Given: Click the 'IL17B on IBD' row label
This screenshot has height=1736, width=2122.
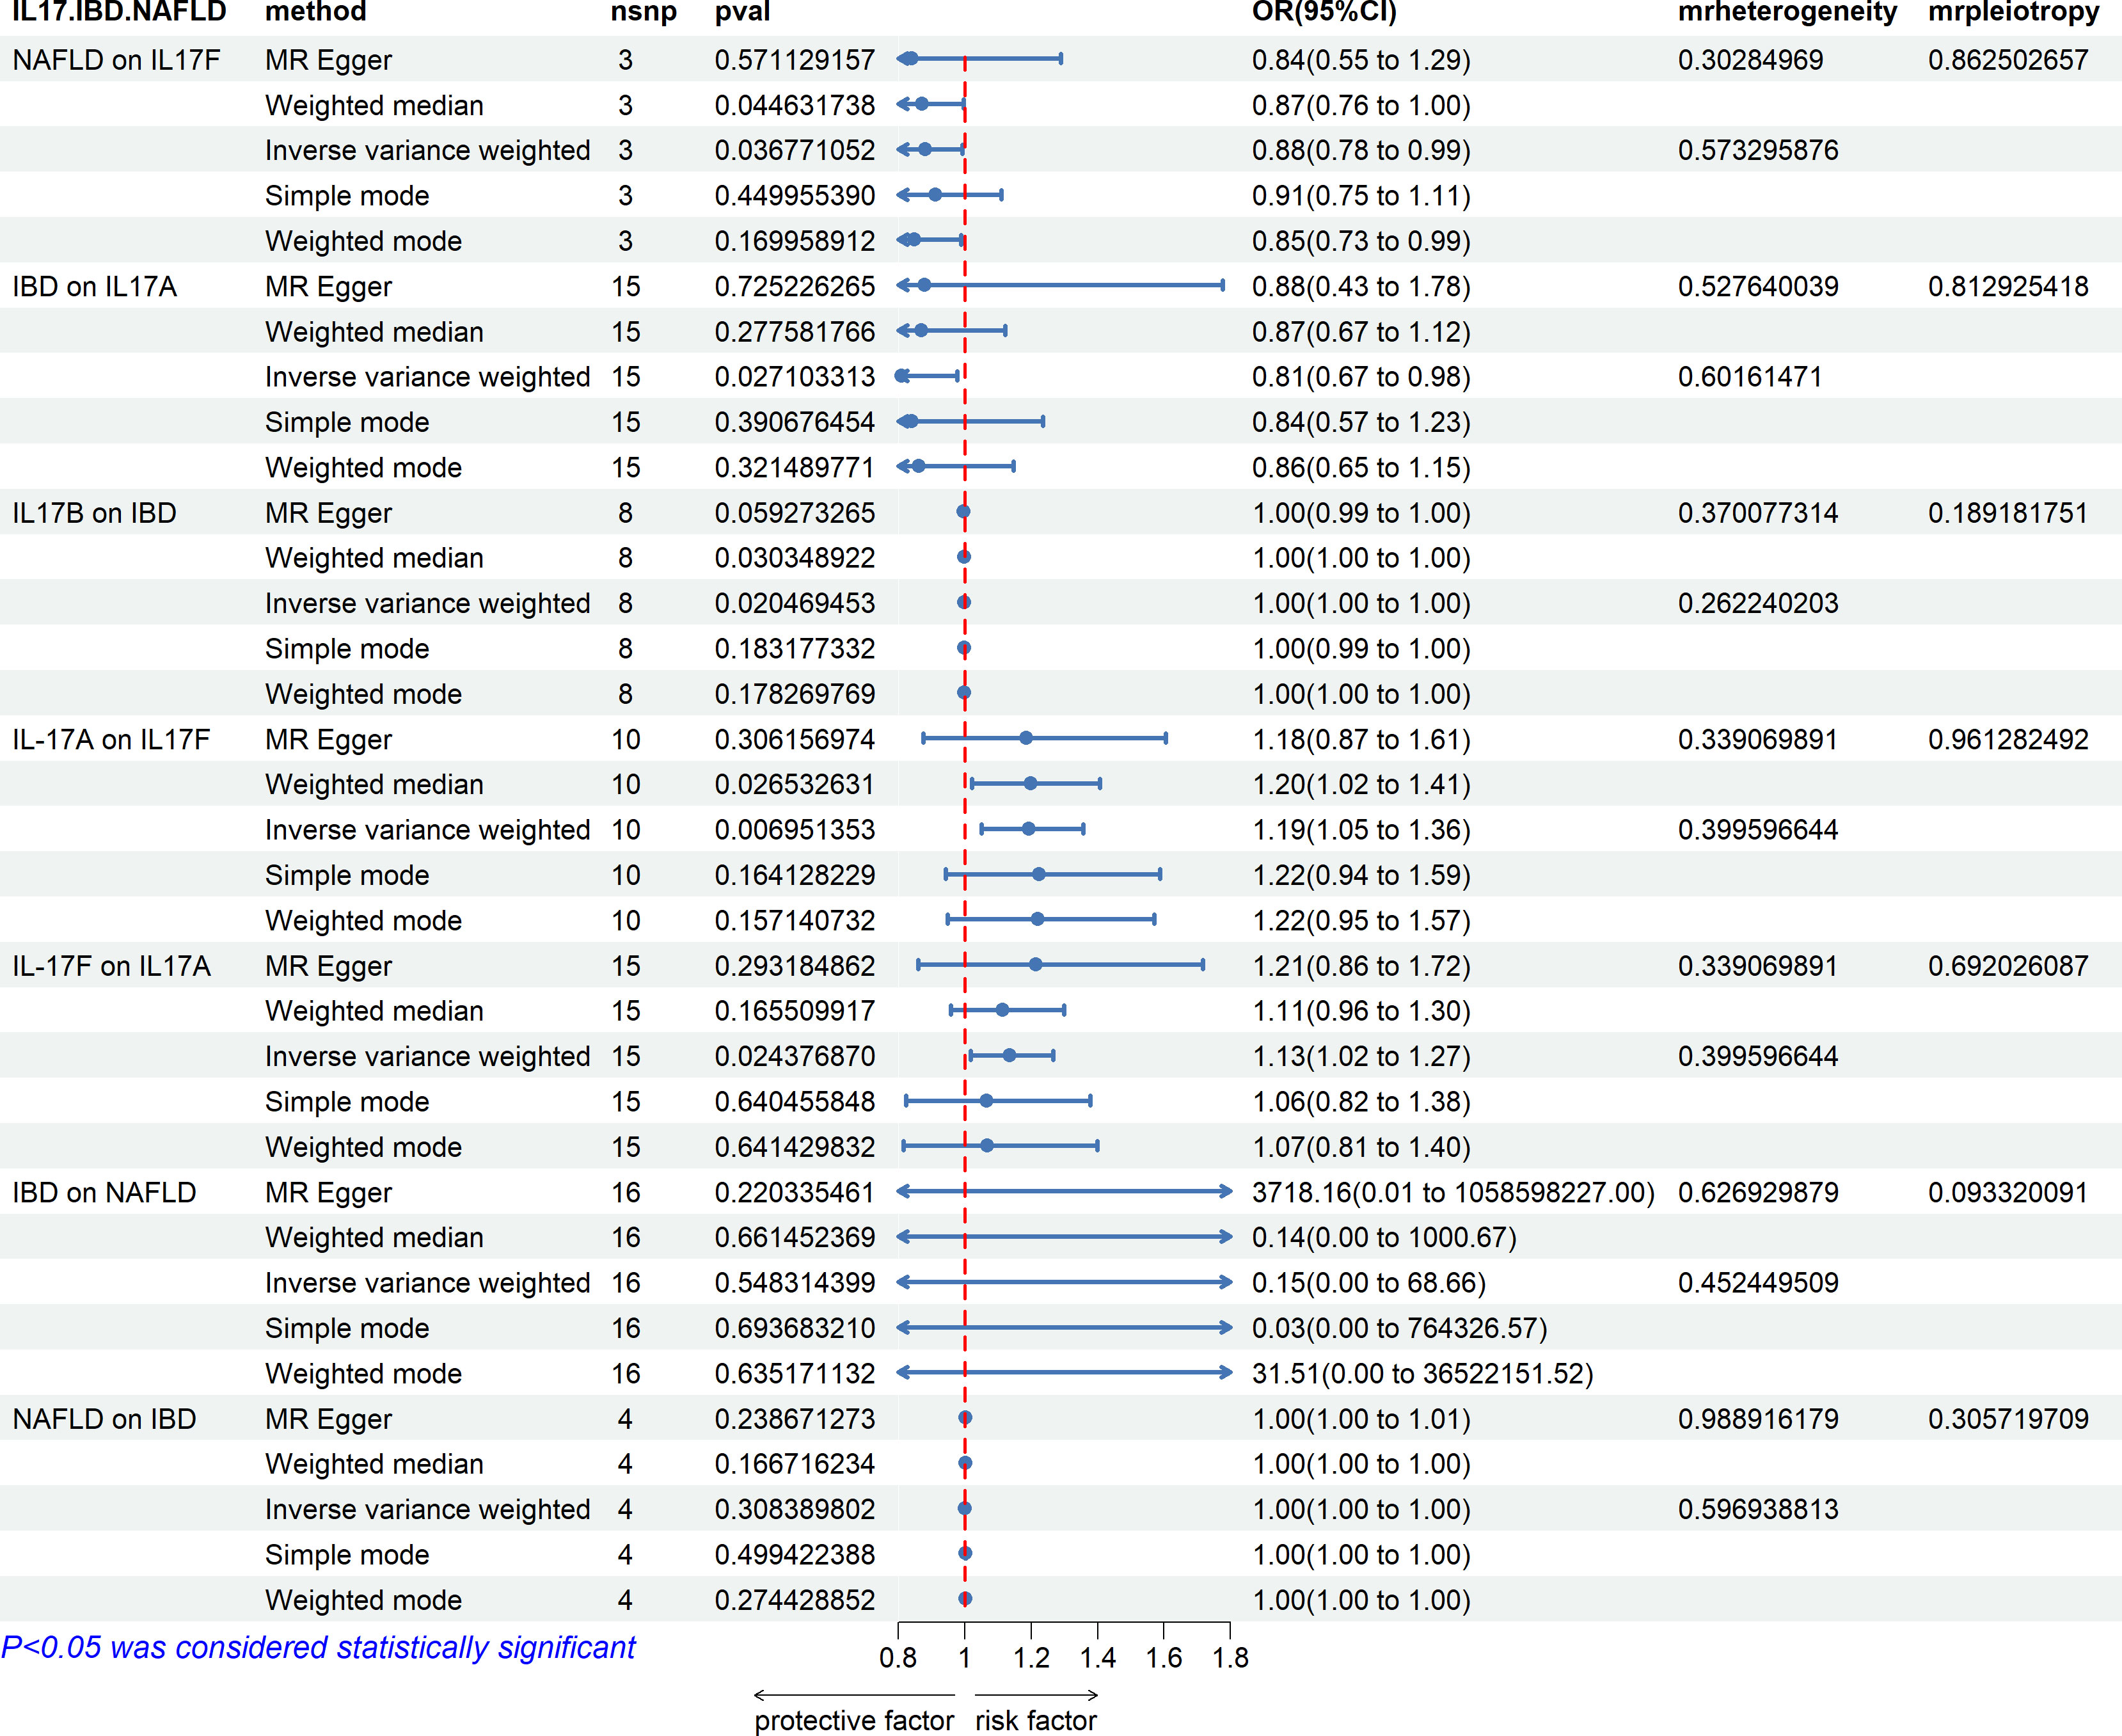Looking at the screenshot, I should point(94,513).
